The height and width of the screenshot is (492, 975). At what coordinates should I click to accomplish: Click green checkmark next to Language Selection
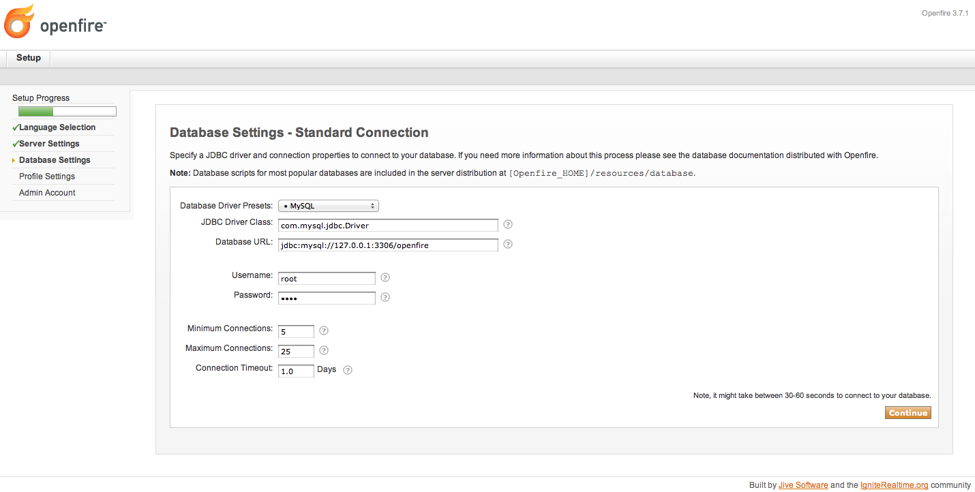(x=15, y=127)
